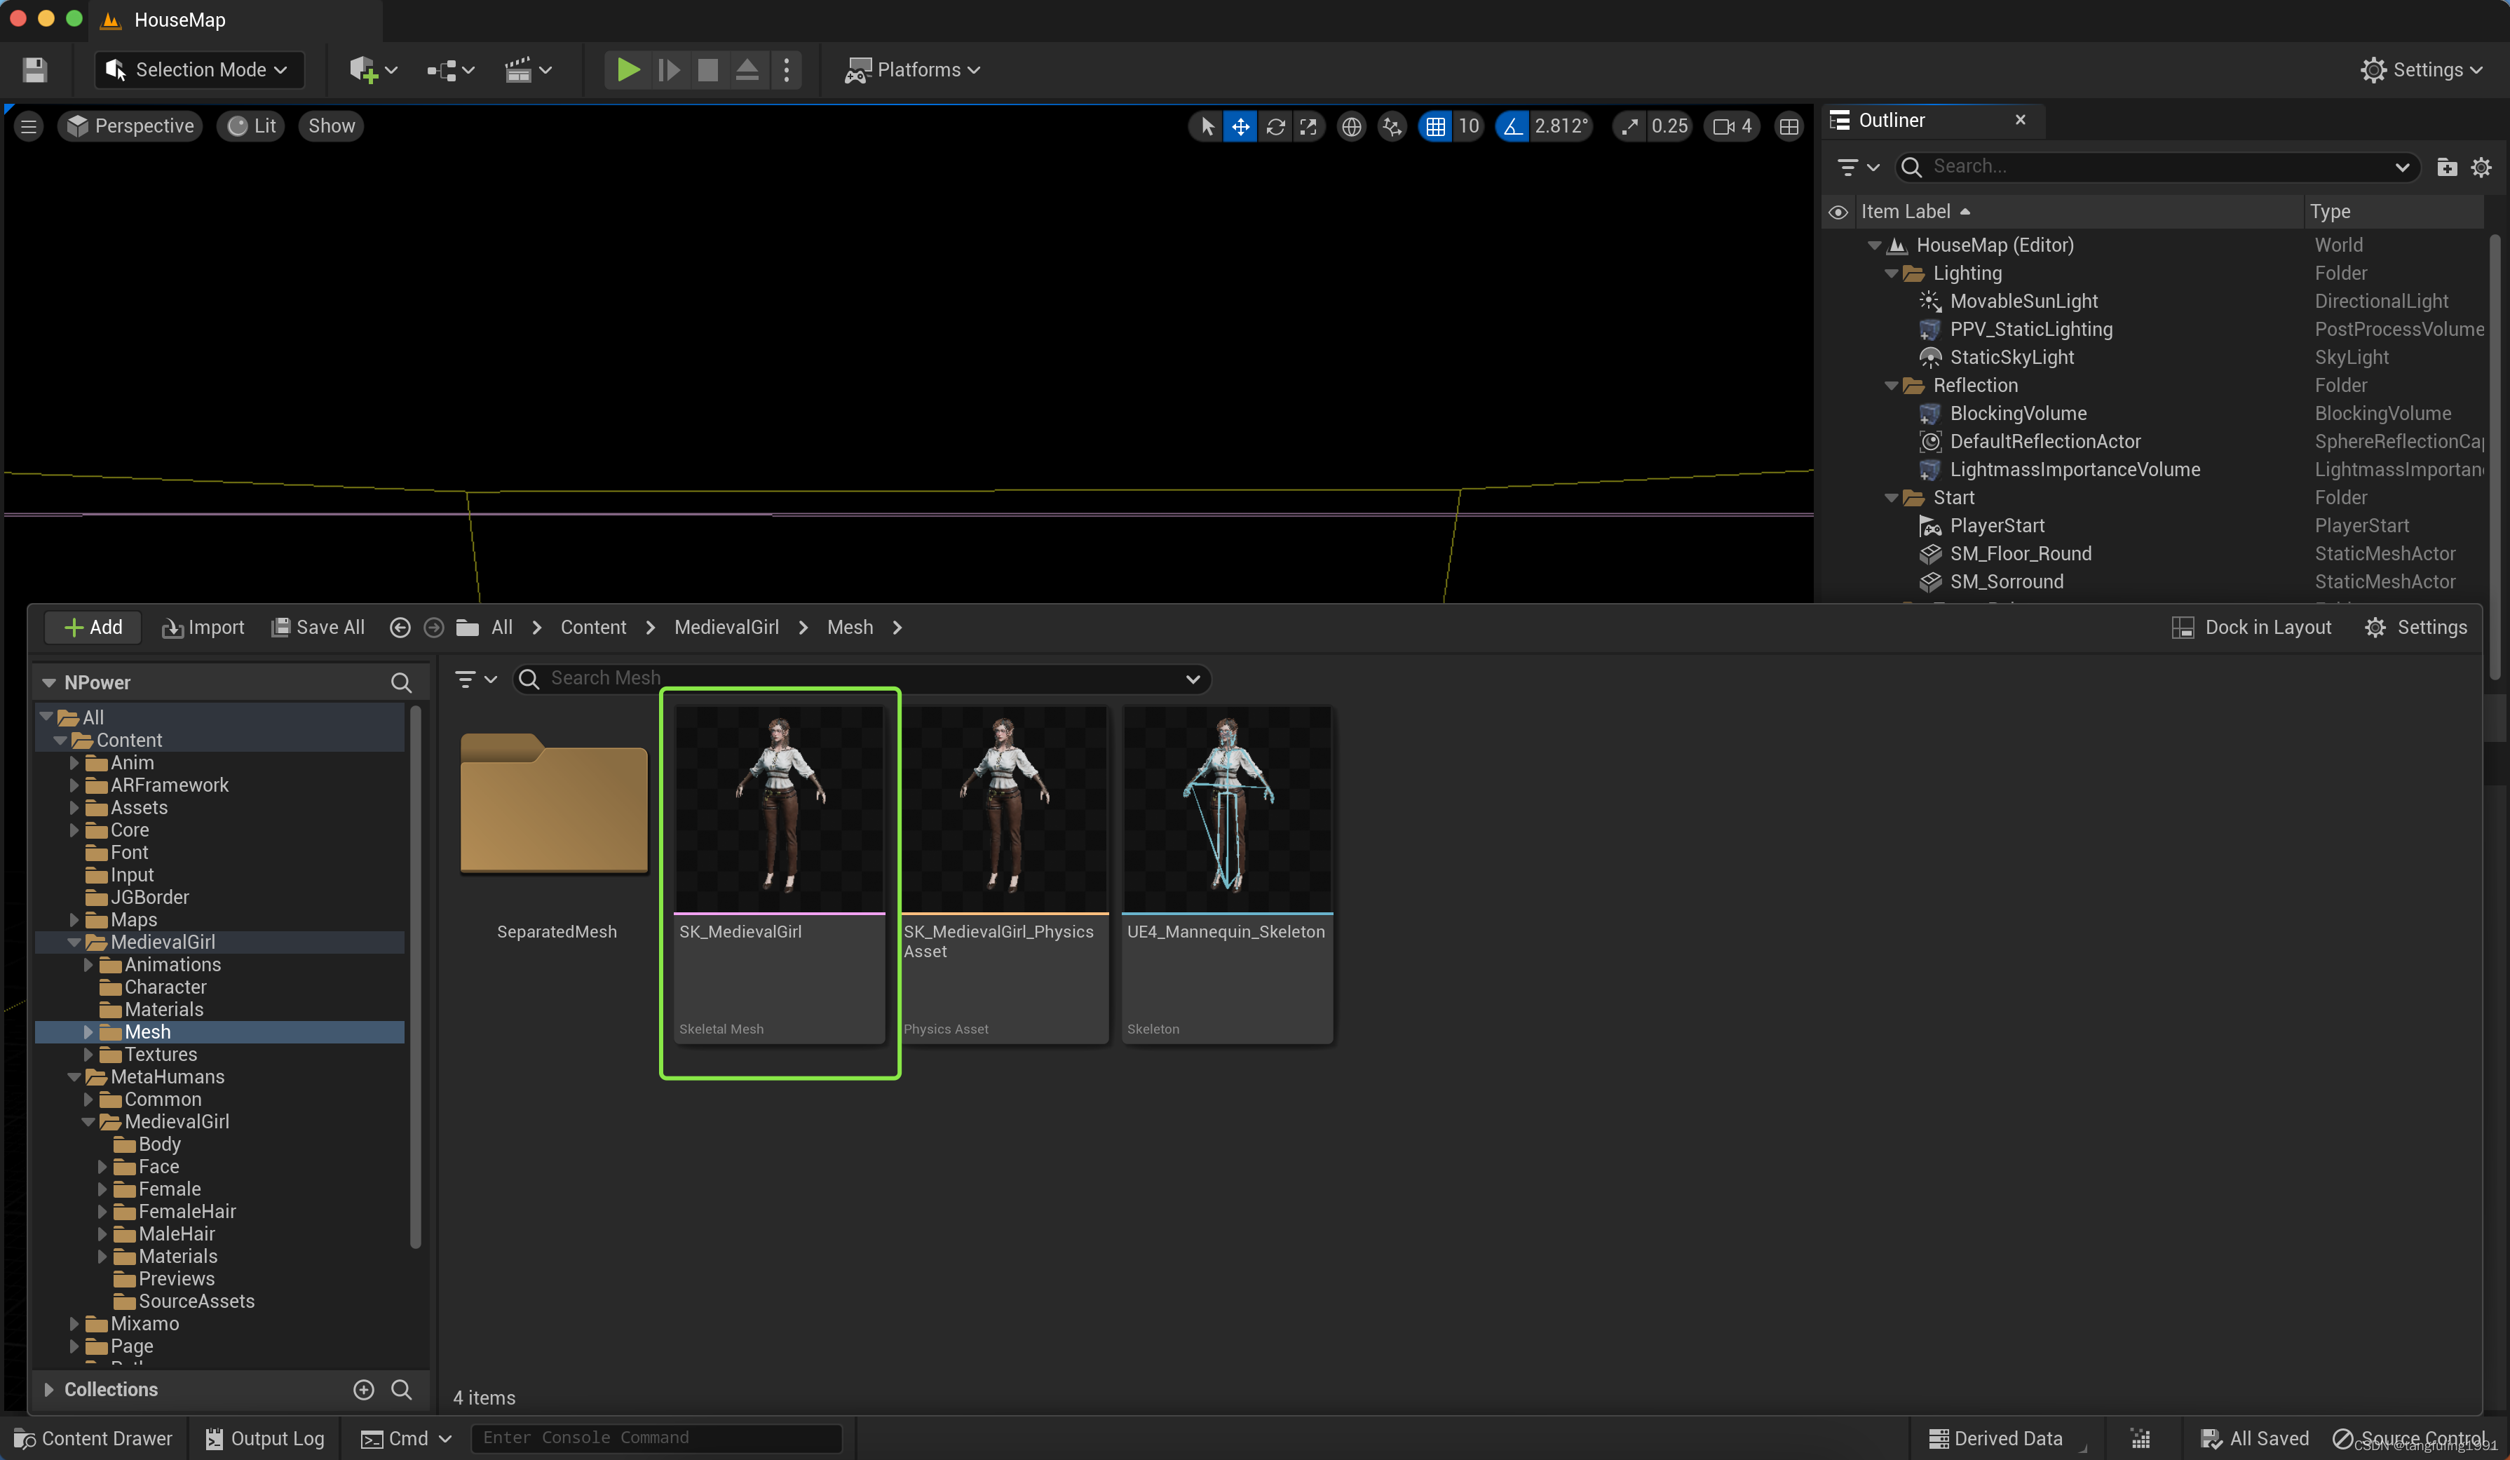Collapse the Reflection folder in Outliner
Viewport: 2510px width, 1460px height.
click(1890, 386)
